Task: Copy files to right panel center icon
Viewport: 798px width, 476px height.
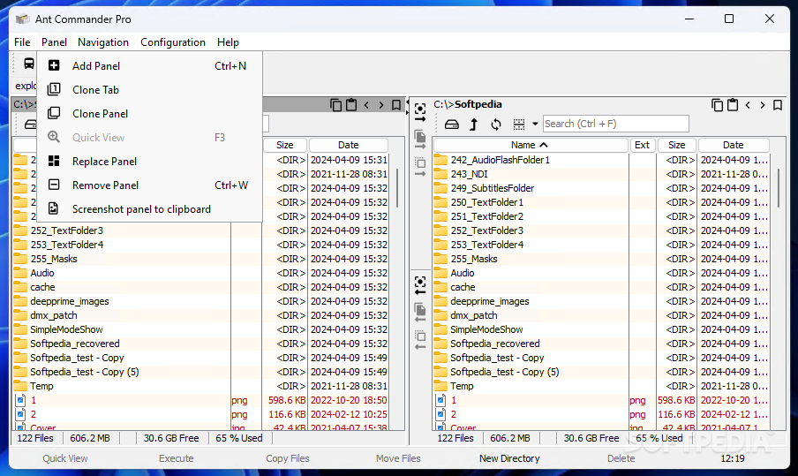Action: pos(420,140)
